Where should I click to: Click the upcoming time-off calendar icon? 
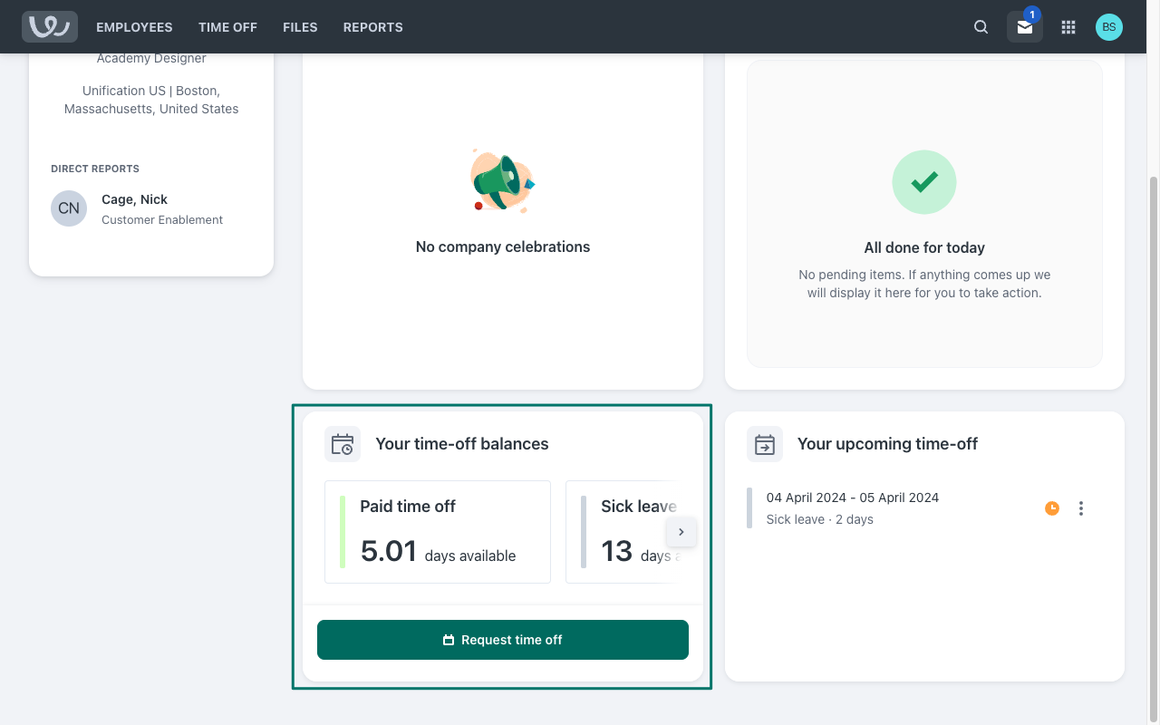(x=765, y=444)
